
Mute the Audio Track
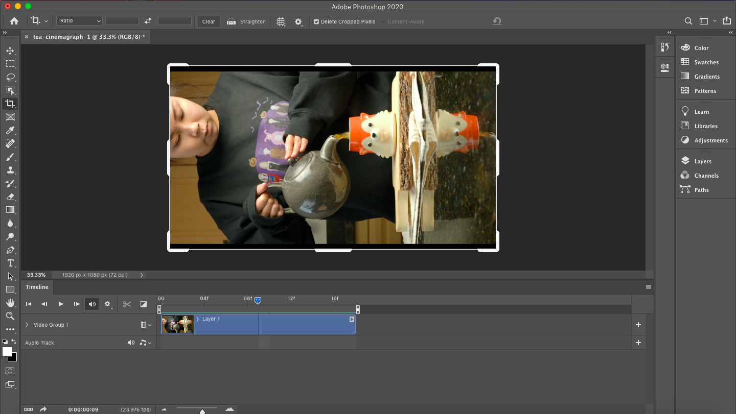coord(131,343)
